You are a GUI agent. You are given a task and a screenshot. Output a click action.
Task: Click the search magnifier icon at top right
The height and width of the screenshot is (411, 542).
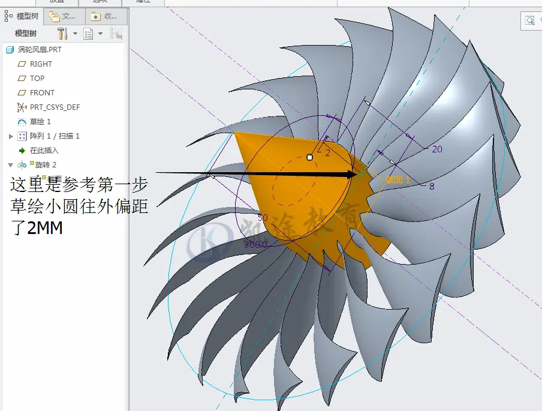pyautogui.click(x=529, y=20)
